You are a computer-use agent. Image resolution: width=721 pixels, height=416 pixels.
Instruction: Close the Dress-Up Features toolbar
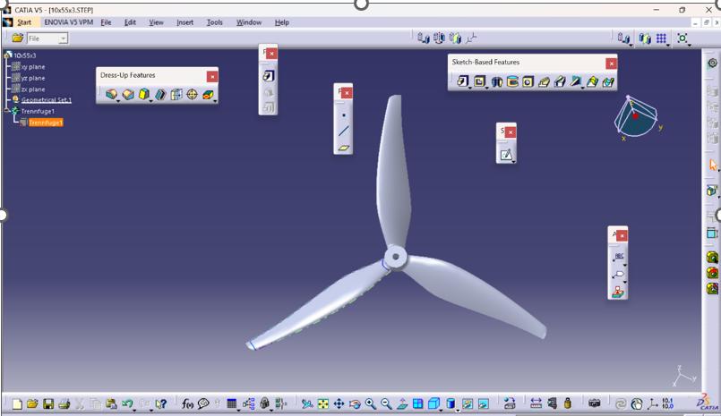[x=212, y=76]
